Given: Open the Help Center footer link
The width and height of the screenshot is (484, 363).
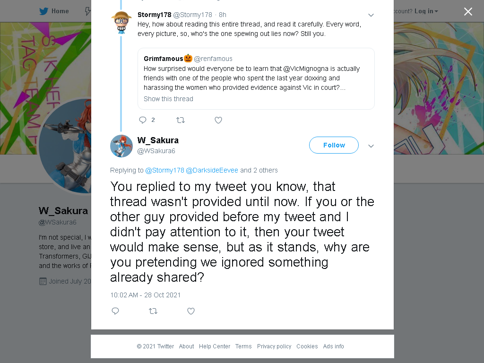Looking at the screenshot, I should pos(215,346).
